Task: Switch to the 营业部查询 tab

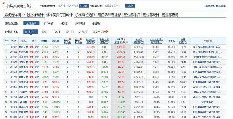Action: 170,15
